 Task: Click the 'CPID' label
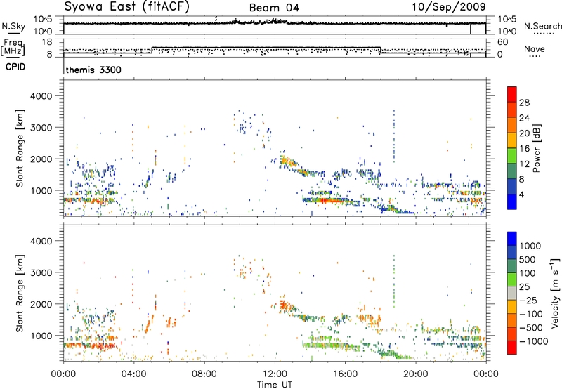point(15,67)
